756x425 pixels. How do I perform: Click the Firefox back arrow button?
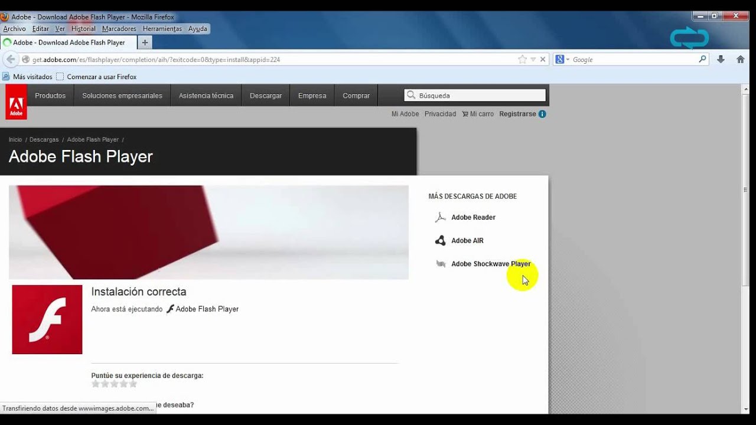pos(11,60)
